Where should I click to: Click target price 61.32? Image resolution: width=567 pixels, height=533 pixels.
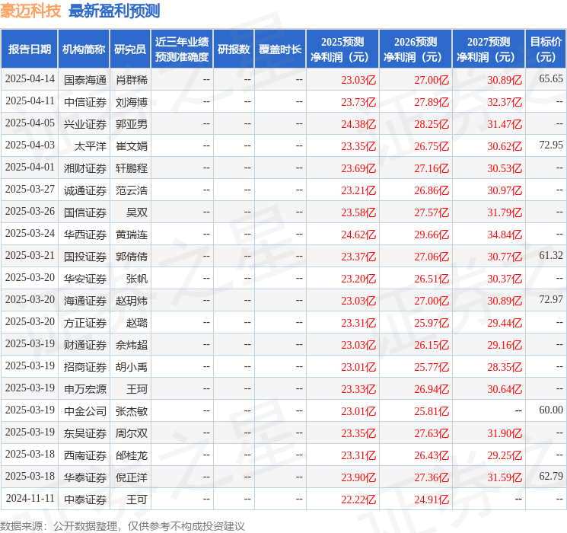tap(551, 255)
